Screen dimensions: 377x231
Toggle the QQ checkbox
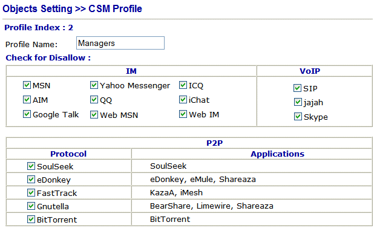pyautogui.click(x=94, y=100)
